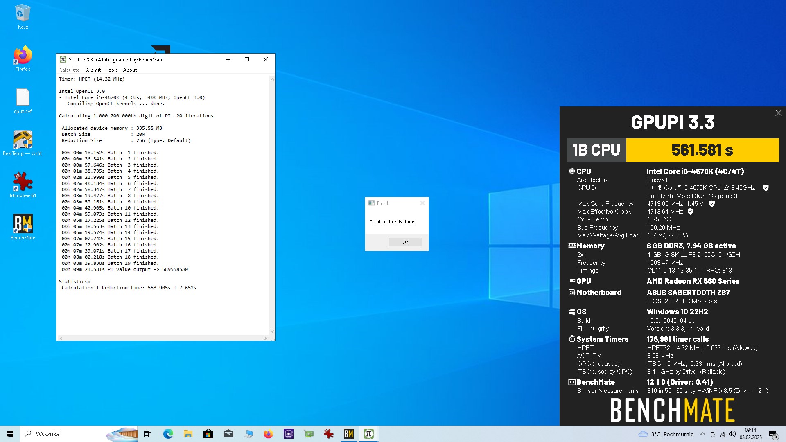Show hidden system tray icons
The height and width of the screenshot is (442, 786).
point(702,434)
